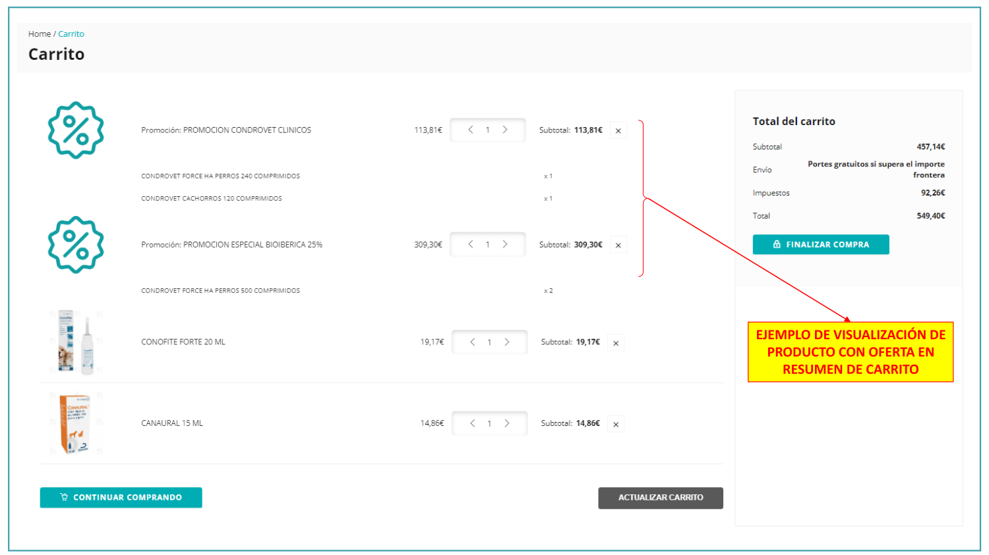Remove PROMOCION ESPECIAL BIOIBERICA 25% from cart
The height and width of the screenshot is (555, 989).
pos(618,246)
